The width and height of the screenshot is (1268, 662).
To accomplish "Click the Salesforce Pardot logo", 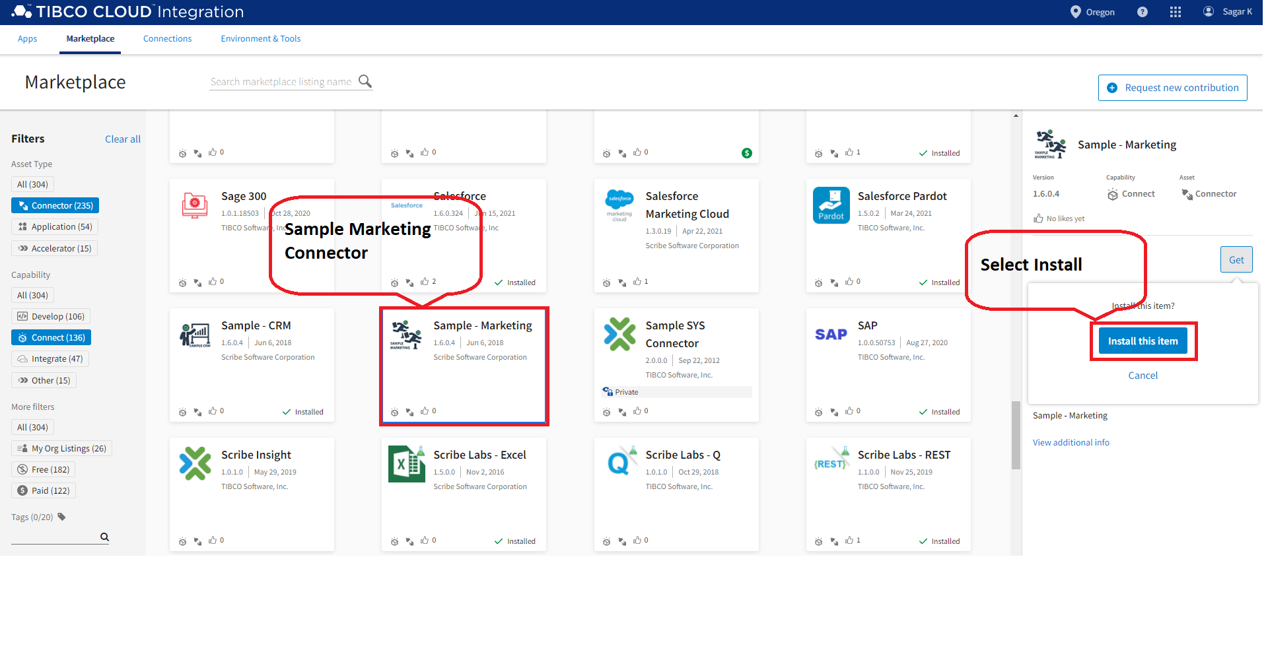I will point(831,205).
